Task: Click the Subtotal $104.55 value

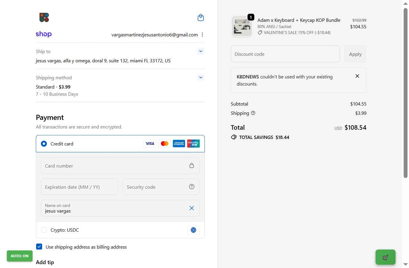Action: (x=358, y=104)
